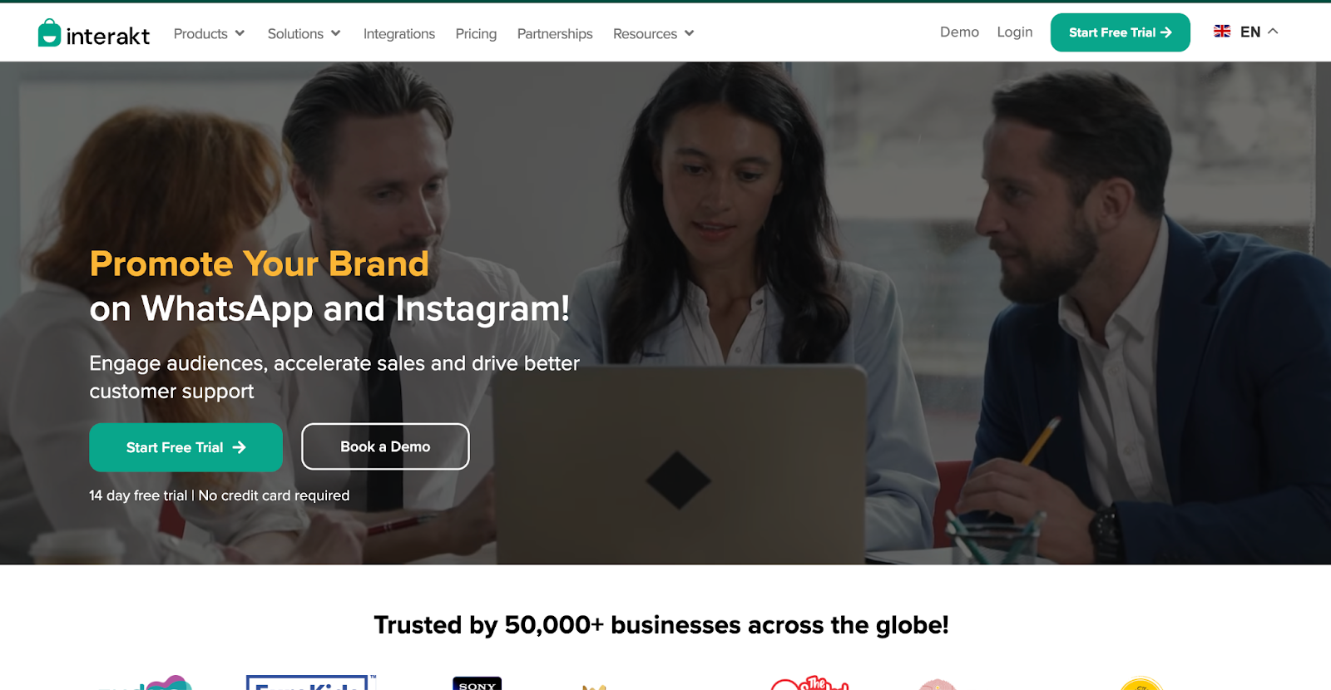
Task: Visit the Partnerships menu item
Action: pyautogui.click(x=555, y=34)
